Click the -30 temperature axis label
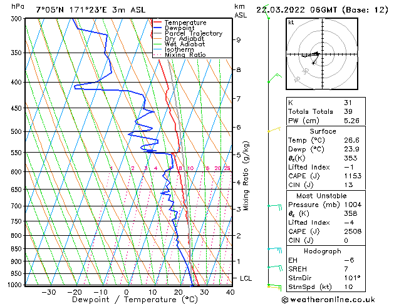Screen dimensions: 394x304 (48, 293)
